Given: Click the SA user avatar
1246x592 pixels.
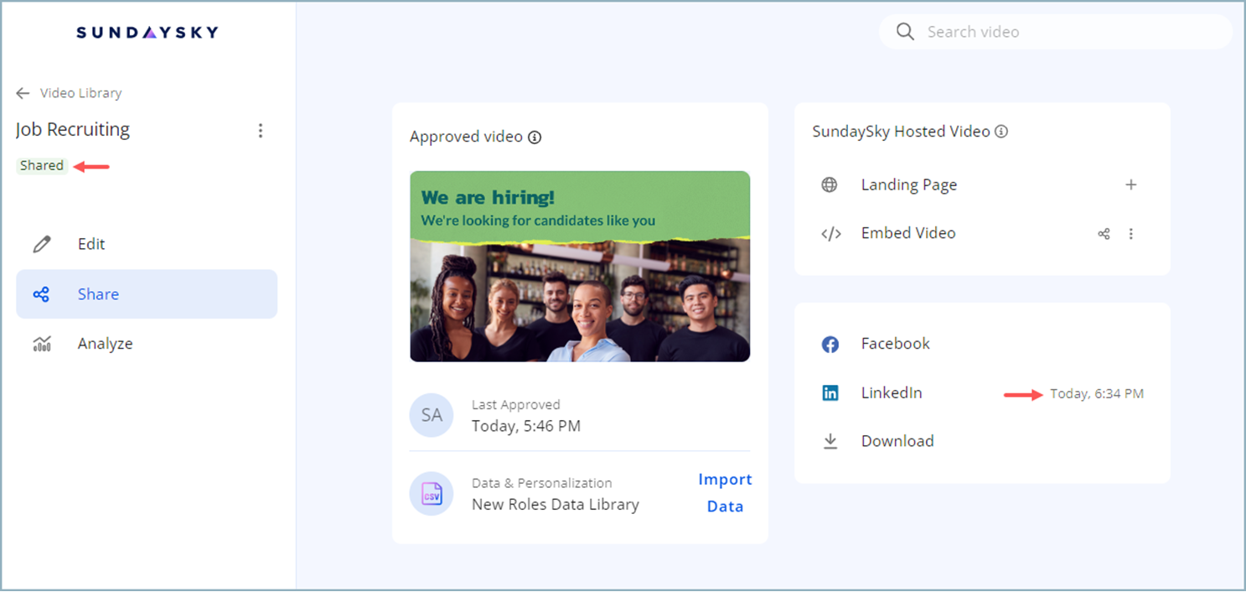Looking at the screenshot, I should tap(432, 415).
